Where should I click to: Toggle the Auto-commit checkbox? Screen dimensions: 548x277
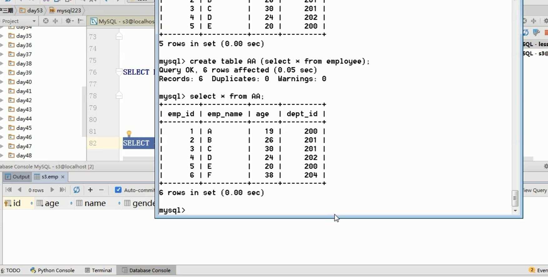(118, 190)
